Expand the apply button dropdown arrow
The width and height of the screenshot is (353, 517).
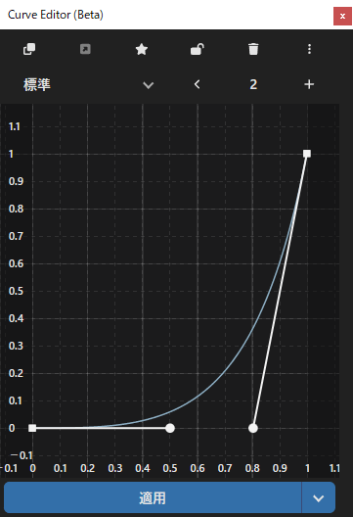pyautogui.click(x=319, y=497)
